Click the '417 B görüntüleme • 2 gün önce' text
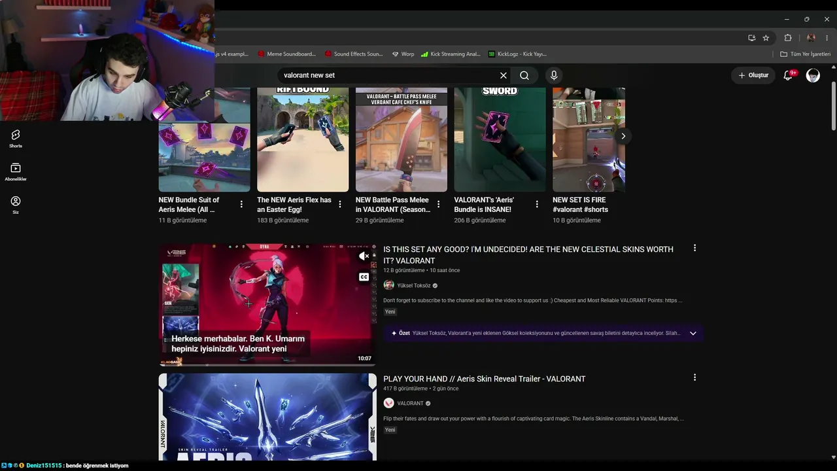 click(420, 389)
